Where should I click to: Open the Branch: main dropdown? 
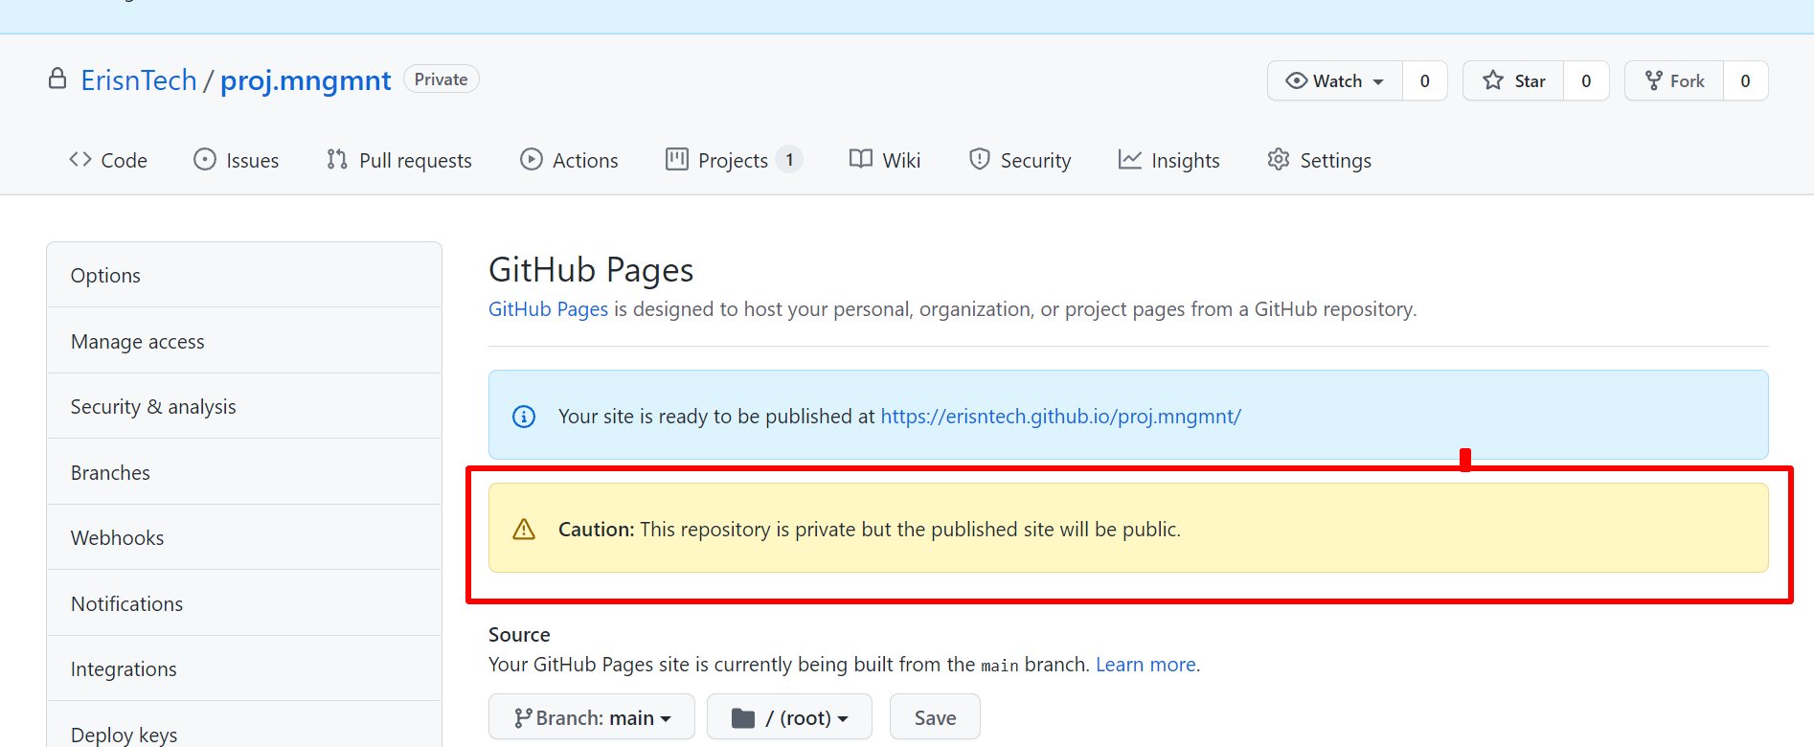592,717
